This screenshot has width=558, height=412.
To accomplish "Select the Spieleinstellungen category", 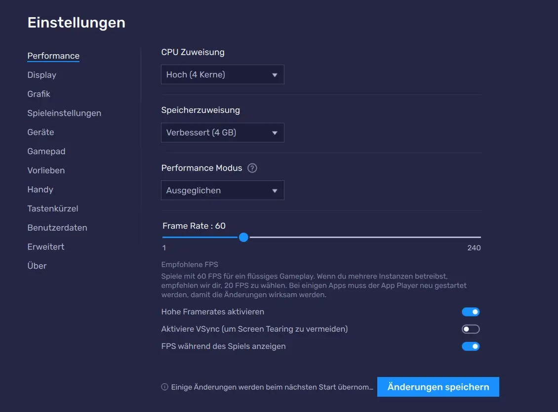I will click(64, 113).
